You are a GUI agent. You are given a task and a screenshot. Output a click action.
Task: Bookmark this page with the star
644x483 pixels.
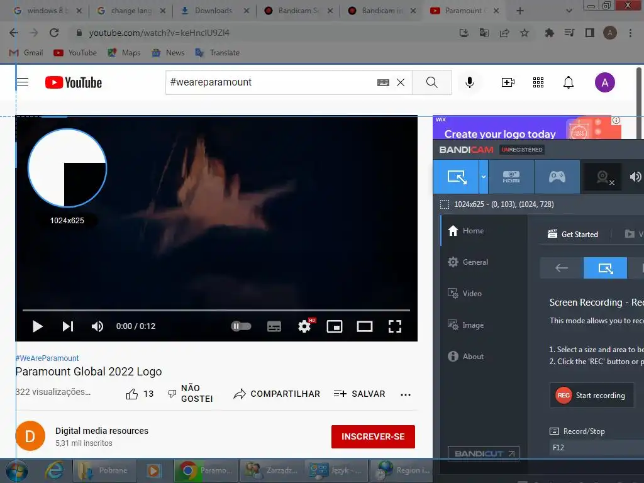525,33
